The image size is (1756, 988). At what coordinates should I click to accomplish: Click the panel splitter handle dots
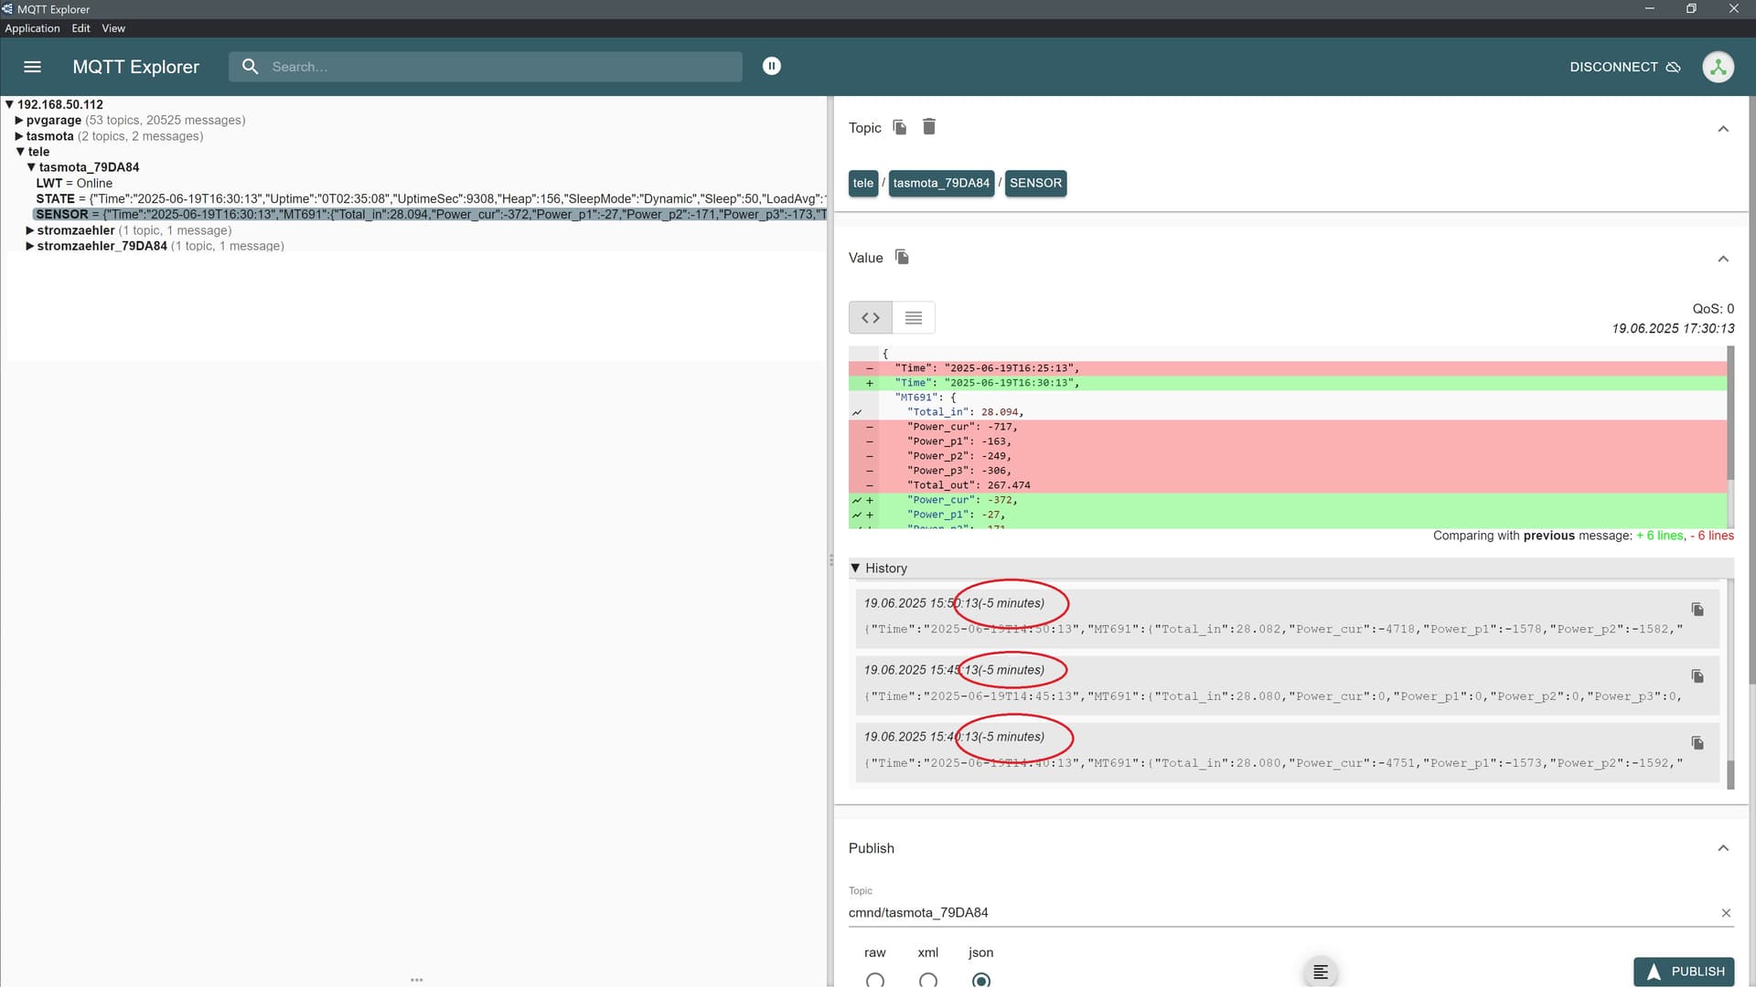[830, 560]
